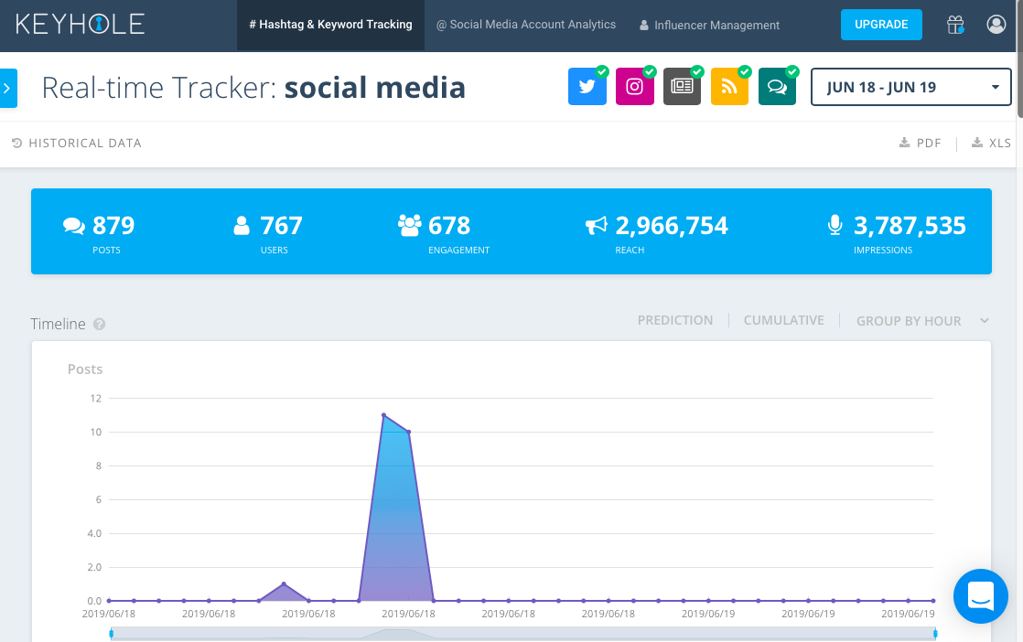This screenshot has height=642, width=1023.
Task: Toggle the Twitter source filter
Action: pos(587,87)
